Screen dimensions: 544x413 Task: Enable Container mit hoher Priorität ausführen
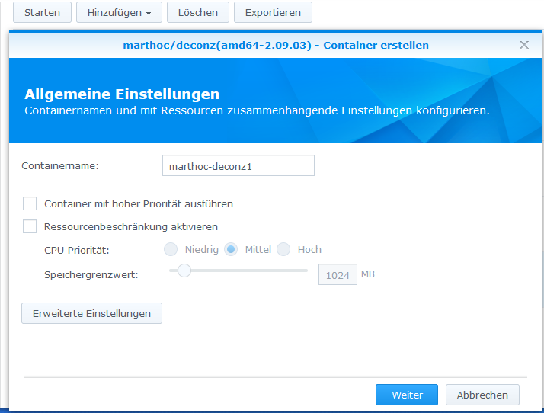point(30,203)
